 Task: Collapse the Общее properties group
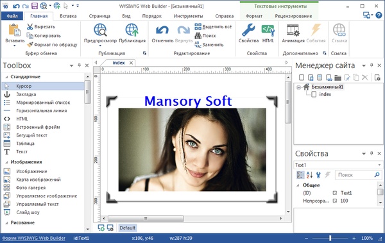pos(298,185)
